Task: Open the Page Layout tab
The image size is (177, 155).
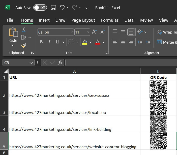Action: (83, 20)
